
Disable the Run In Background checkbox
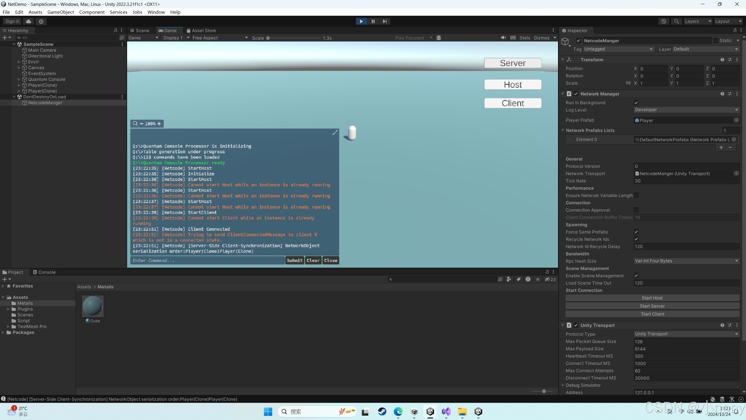(x=636, y=102)
